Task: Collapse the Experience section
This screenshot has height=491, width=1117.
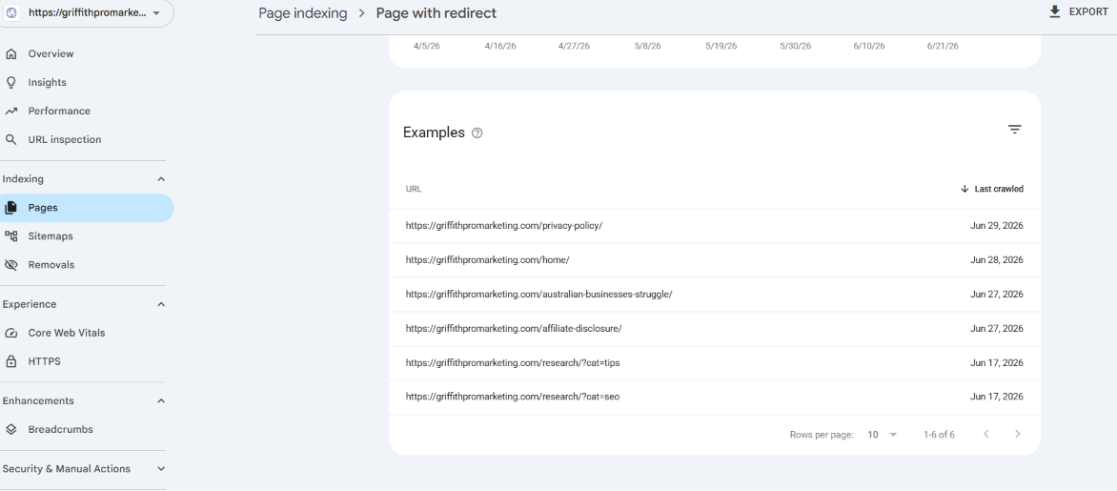Action: click(x=161, y=304)
